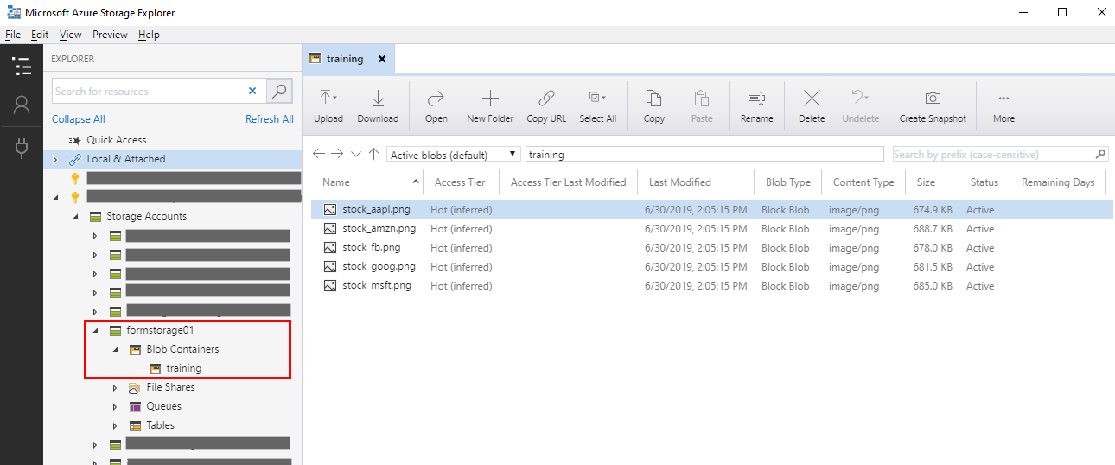The width and height of the screenshot is (1115, 465).
Task: Close the training tab
Action: pyautogui.click(x=381, y=59)
